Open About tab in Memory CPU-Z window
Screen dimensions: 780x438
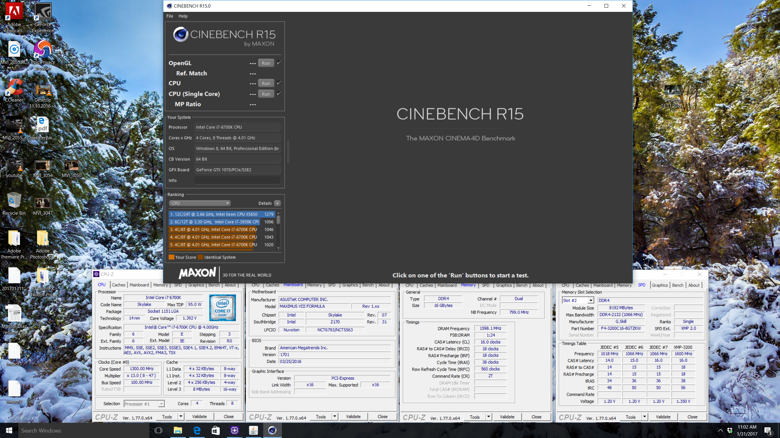coord(538,285)
